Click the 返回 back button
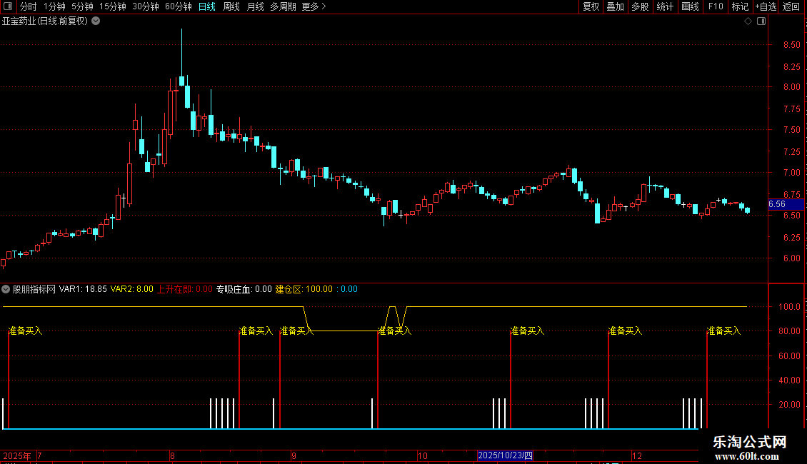 (791, 6)
